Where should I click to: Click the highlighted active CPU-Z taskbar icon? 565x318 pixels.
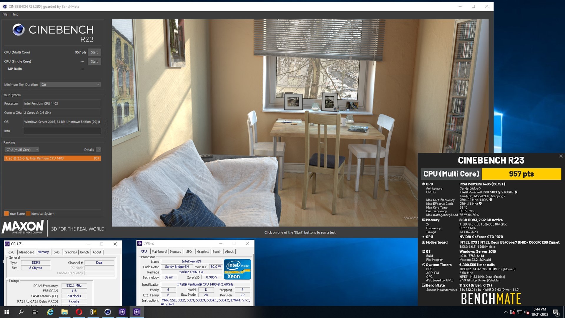tap(137, 312)
